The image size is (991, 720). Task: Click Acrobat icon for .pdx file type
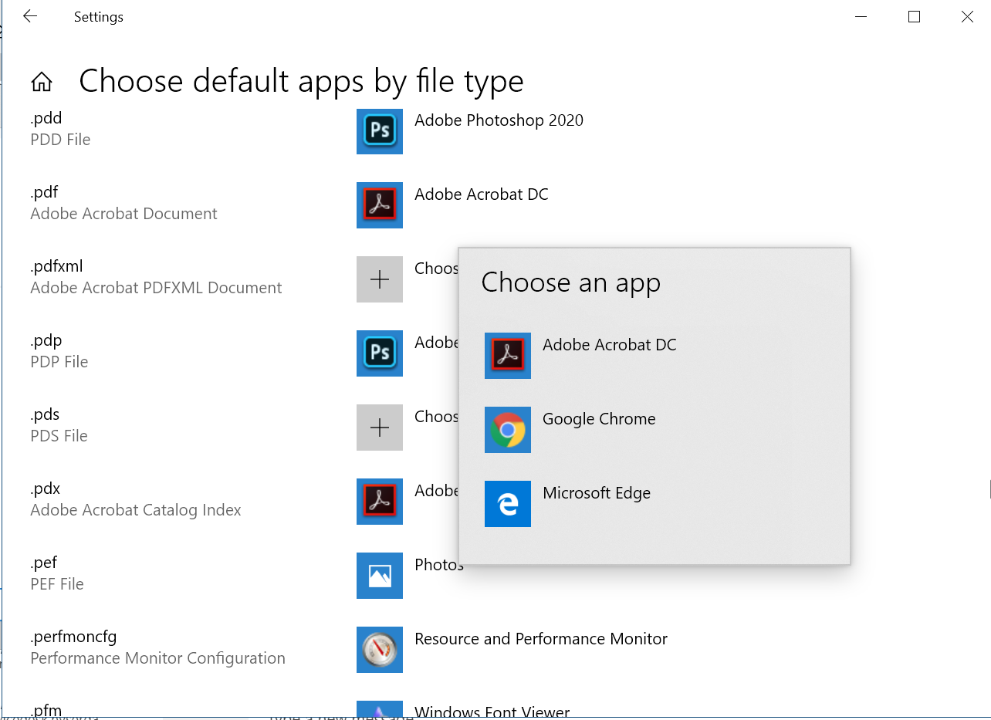380,502
